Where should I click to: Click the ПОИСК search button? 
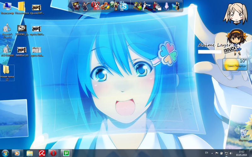click(x=230, y=50)
